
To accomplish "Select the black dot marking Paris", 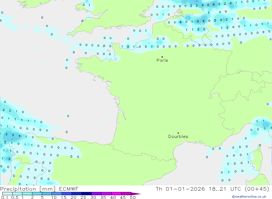I will tap(162, 57).
